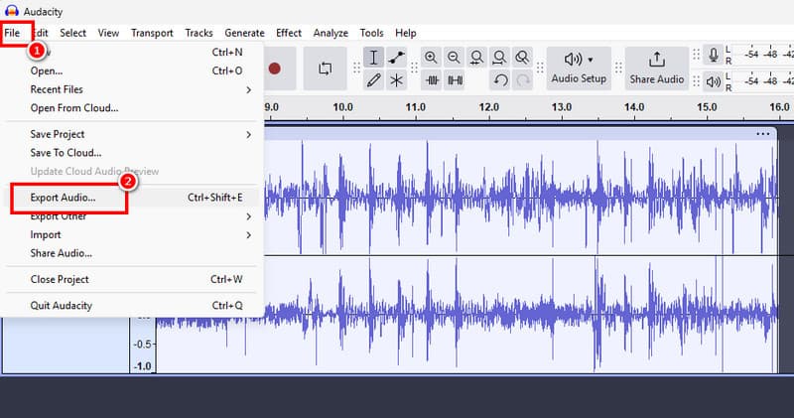
Task: Open the Analyze menu
Action: (331, 33)
